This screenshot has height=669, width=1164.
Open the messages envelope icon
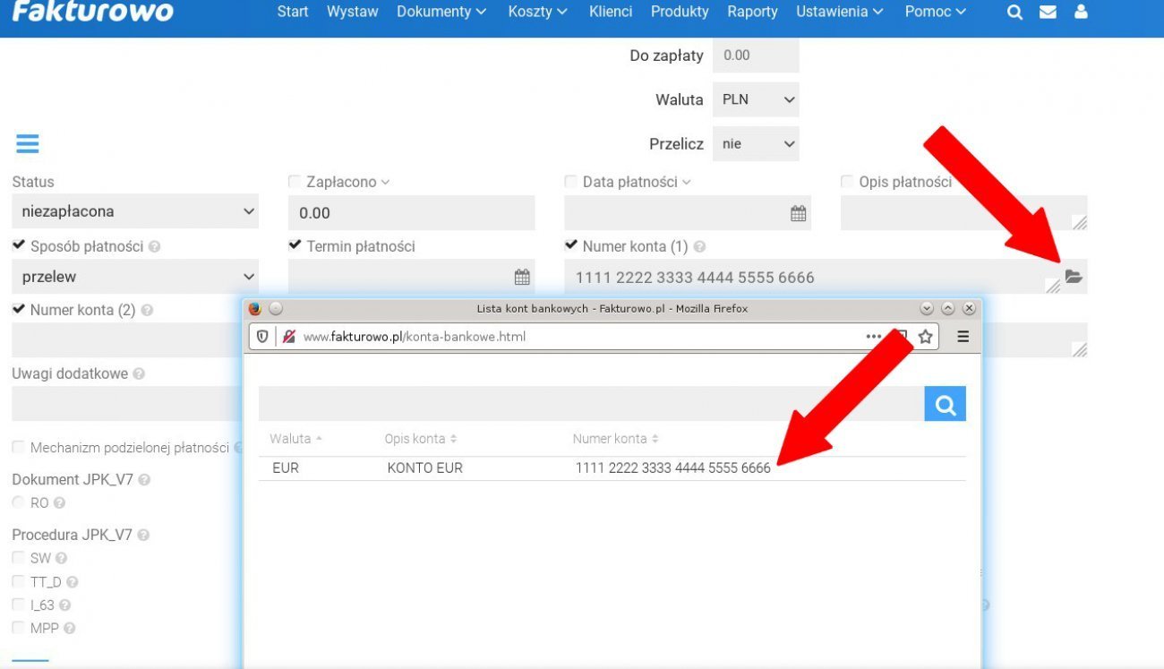point(1048,13)
